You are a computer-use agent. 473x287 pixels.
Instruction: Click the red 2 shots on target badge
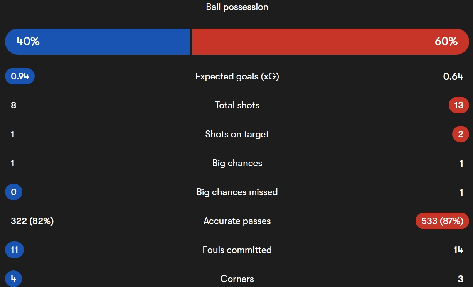coord(461,134)
